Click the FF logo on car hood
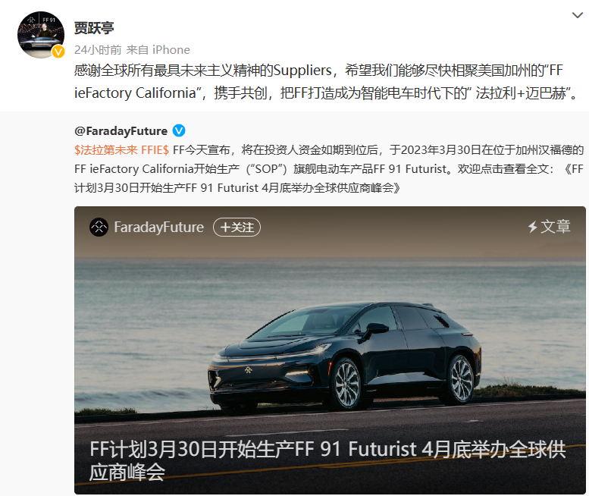 point(248,370)
